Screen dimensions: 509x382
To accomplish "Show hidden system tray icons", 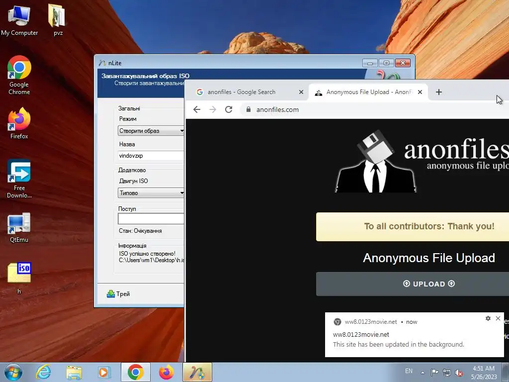I will pos(423,373).
